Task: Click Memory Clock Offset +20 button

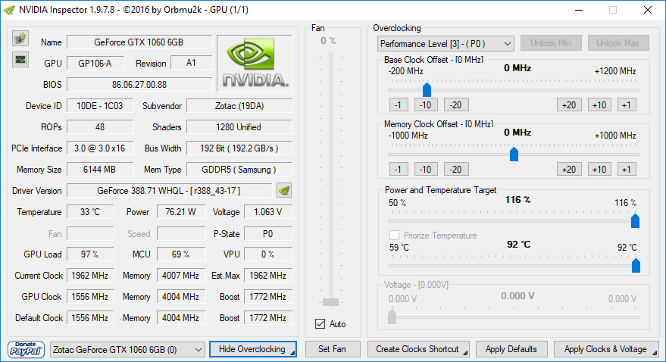Action: point(569,170)
